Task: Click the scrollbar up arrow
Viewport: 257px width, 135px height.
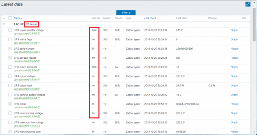Action: (254, 3)
